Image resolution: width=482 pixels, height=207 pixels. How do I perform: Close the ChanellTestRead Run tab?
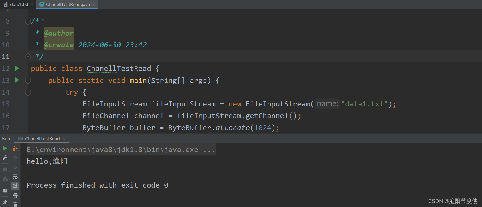(x=64, y=138)
